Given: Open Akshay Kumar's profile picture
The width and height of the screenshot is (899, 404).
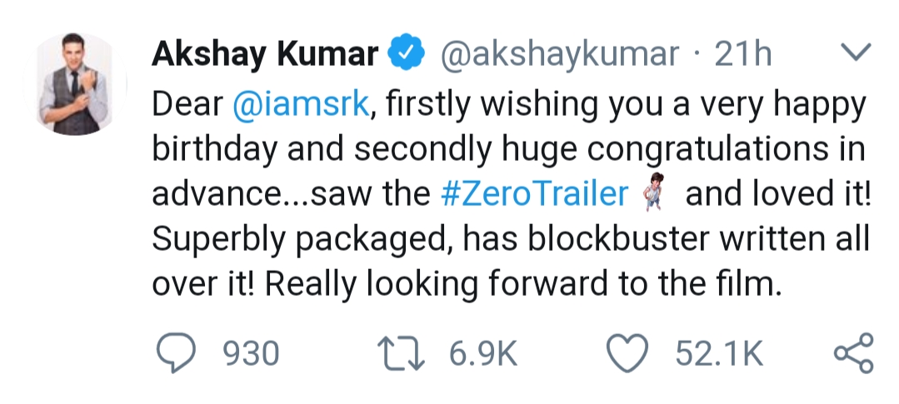Looking at the screenshot, I should click(75, 84).
